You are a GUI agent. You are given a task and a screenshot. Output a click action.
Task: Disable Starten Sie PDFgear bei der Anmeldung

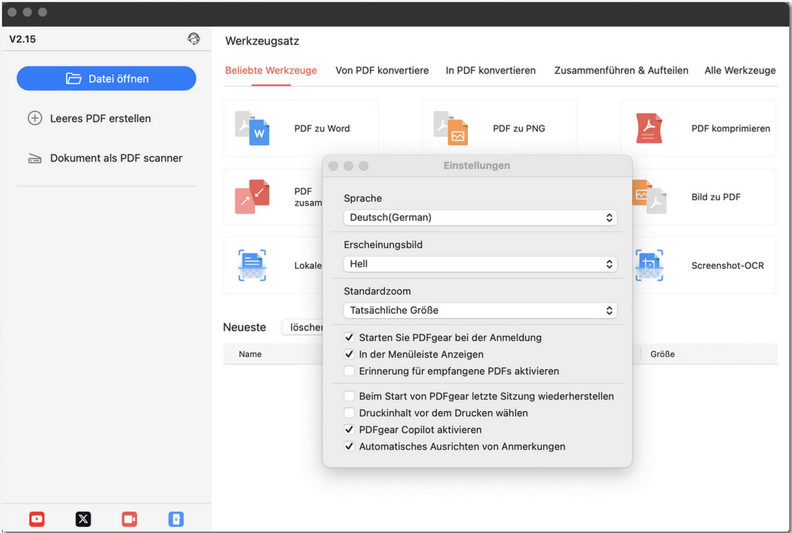350,338
